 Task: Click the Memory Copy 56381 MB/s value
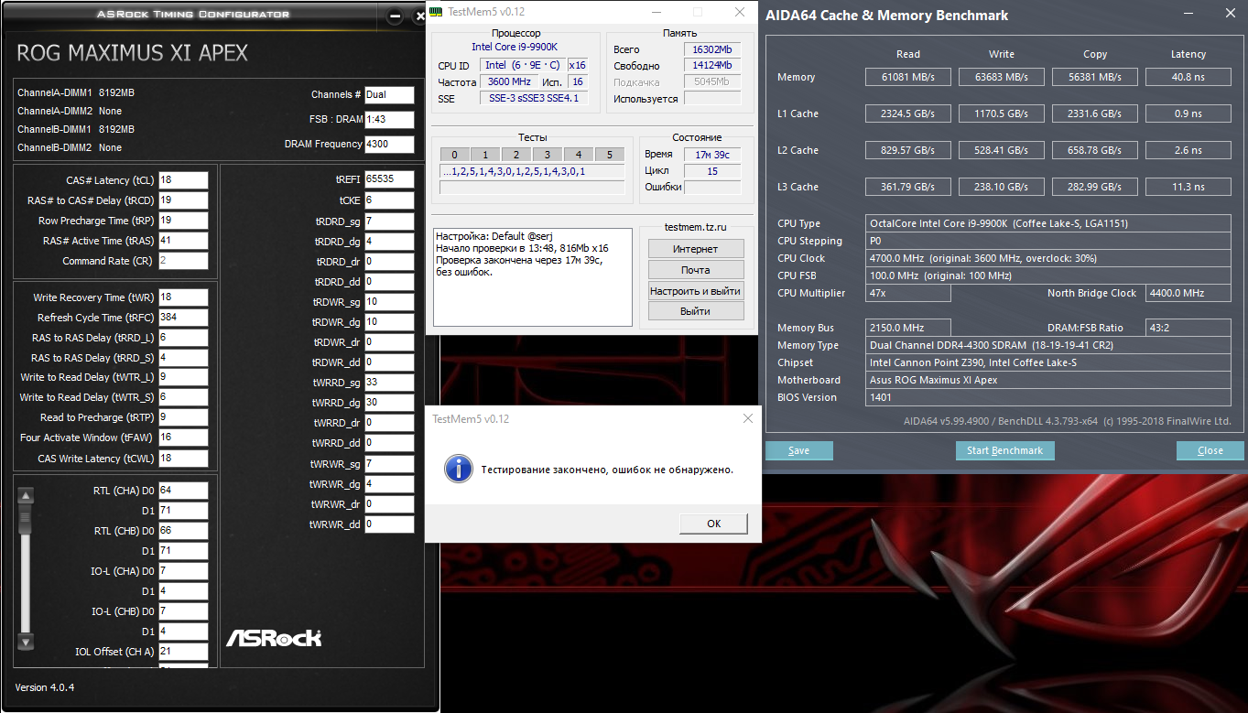pyautogui.click(x=1095, y=77)
